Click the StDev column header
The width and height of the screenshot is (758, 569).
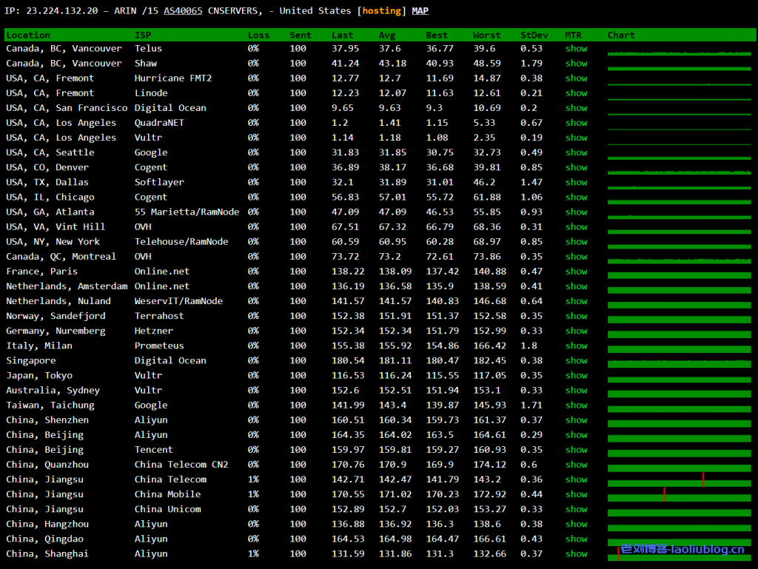(534, 35)
